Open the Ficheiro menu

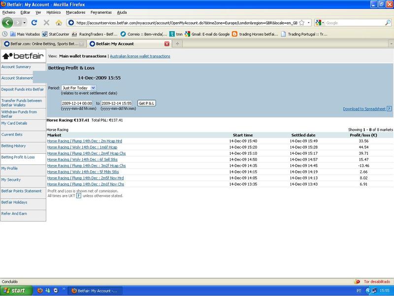9,12
